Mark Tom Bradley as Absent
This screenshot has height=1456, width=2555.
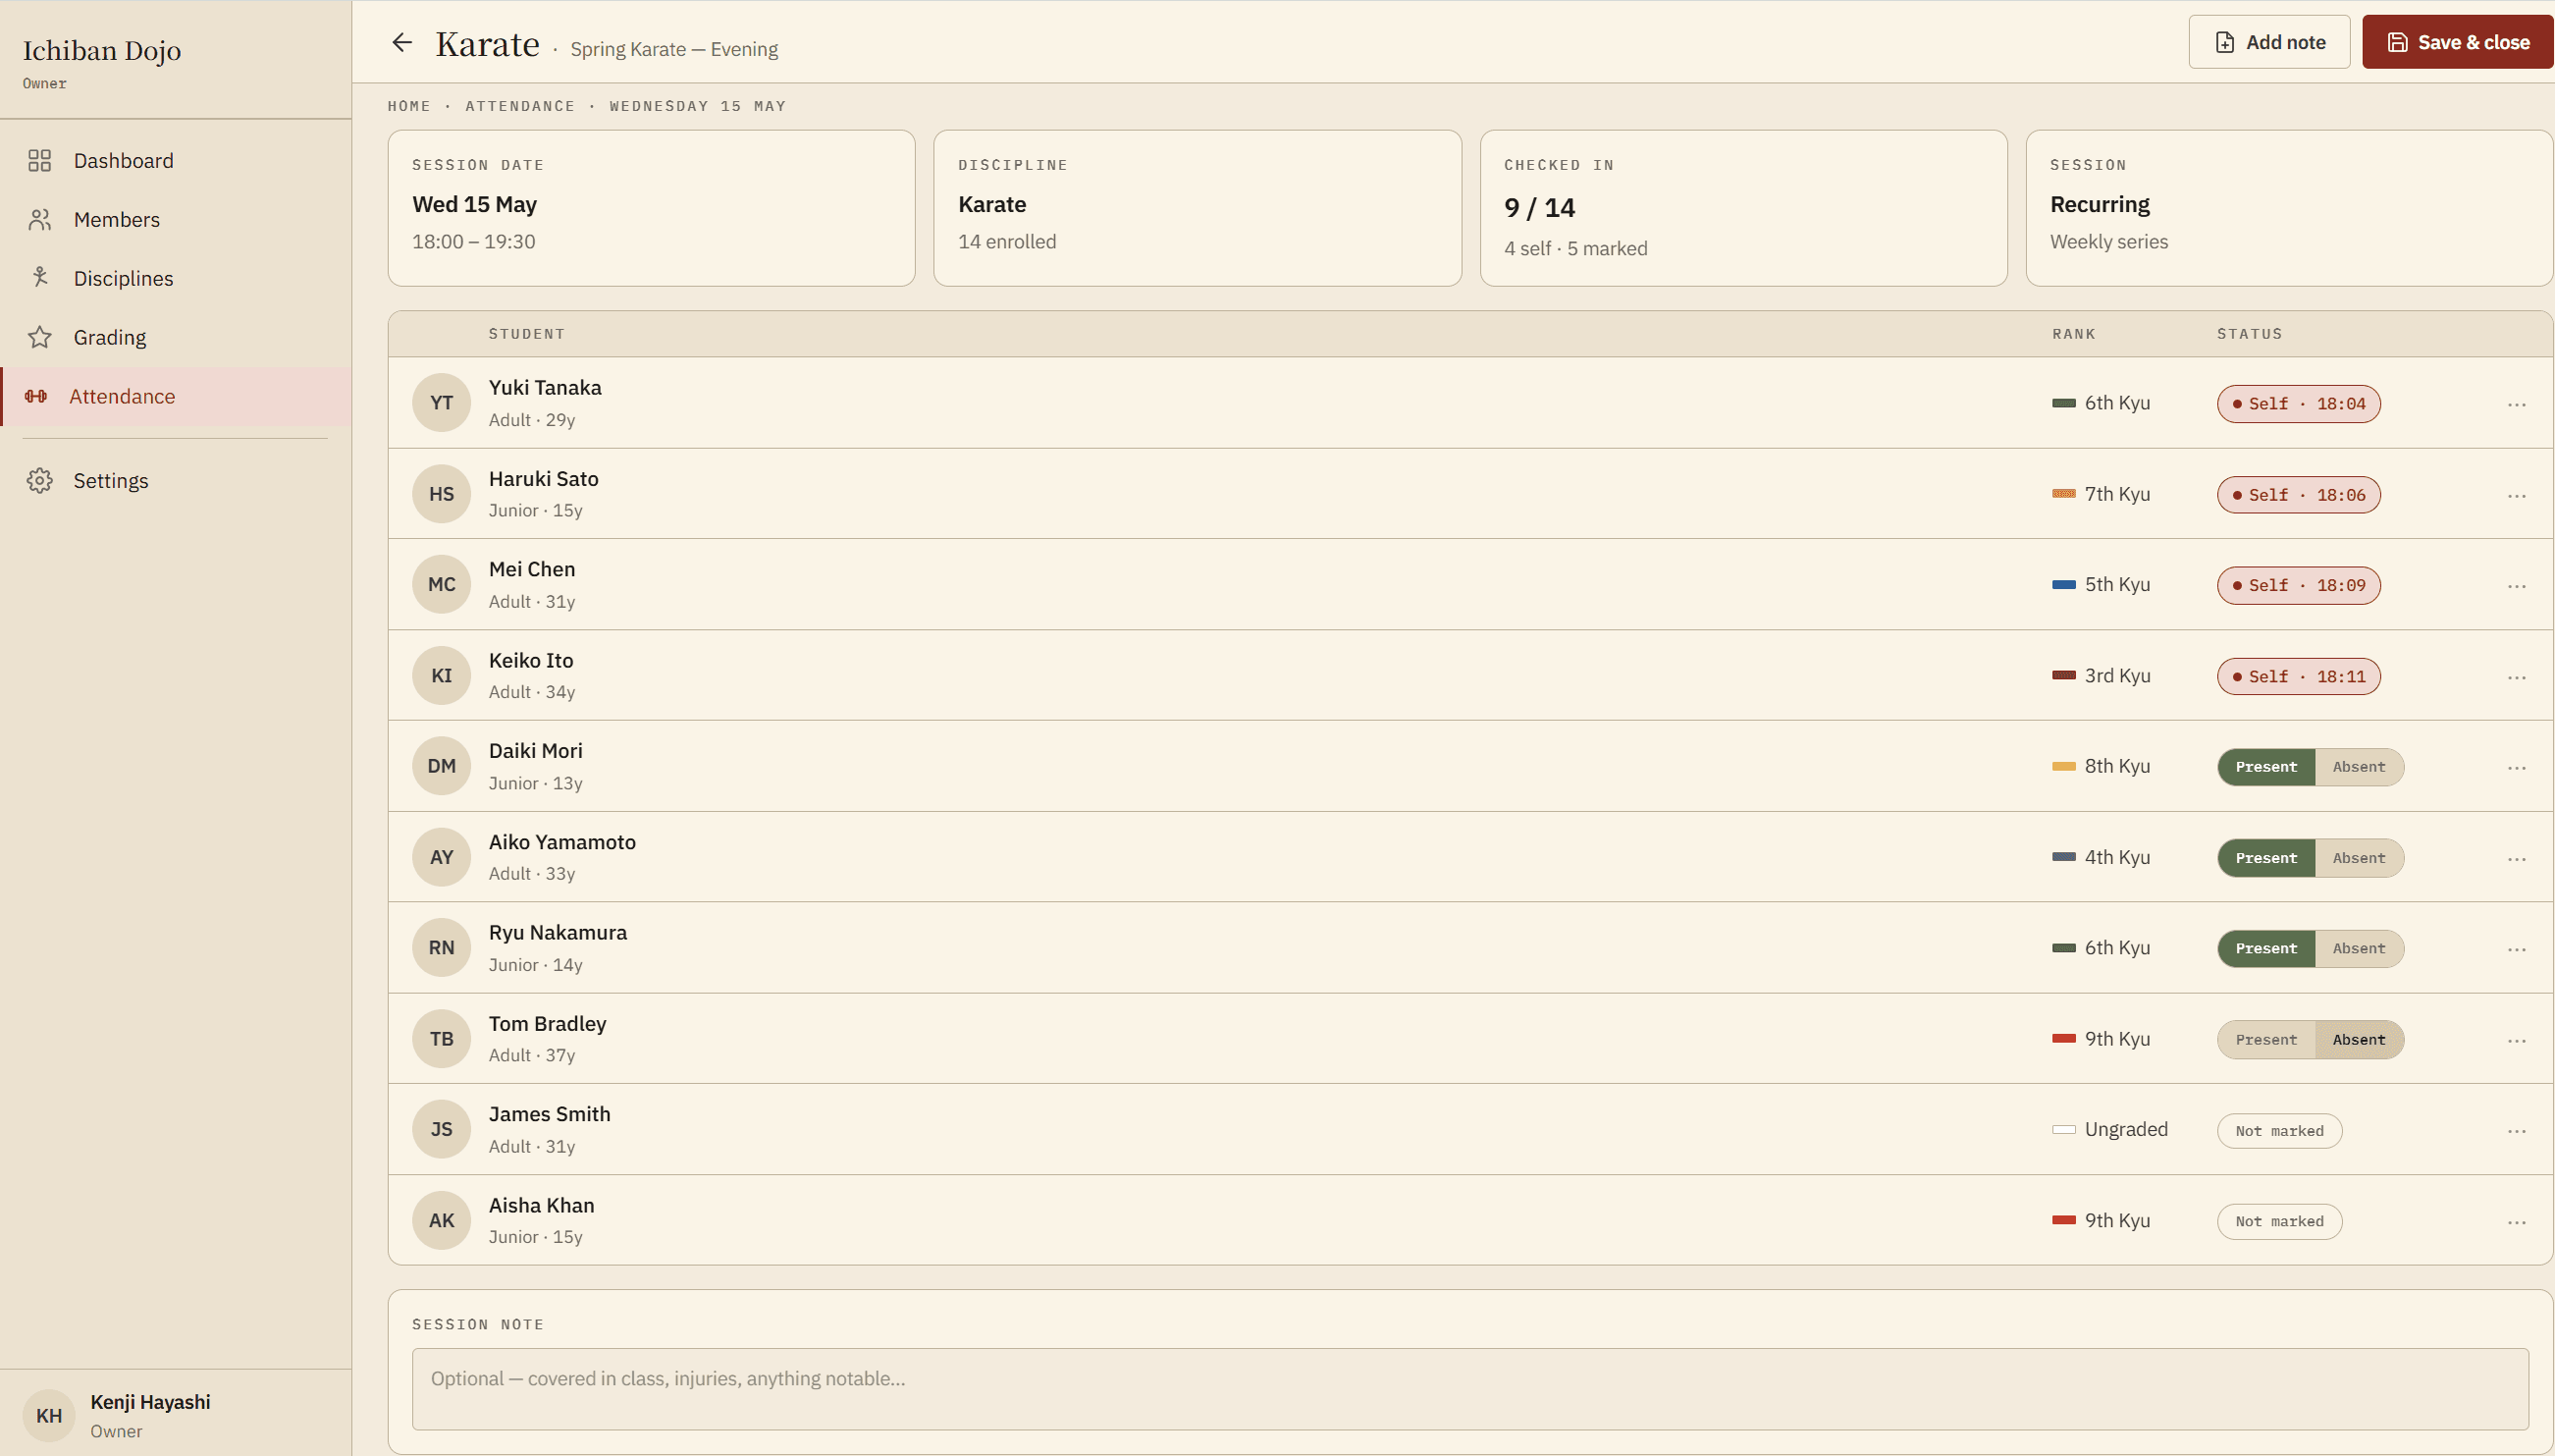[x=2358, y=1040]
